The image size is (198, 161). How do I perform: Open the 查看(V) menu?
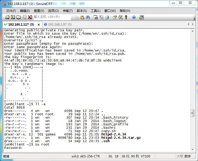(39, 11)
